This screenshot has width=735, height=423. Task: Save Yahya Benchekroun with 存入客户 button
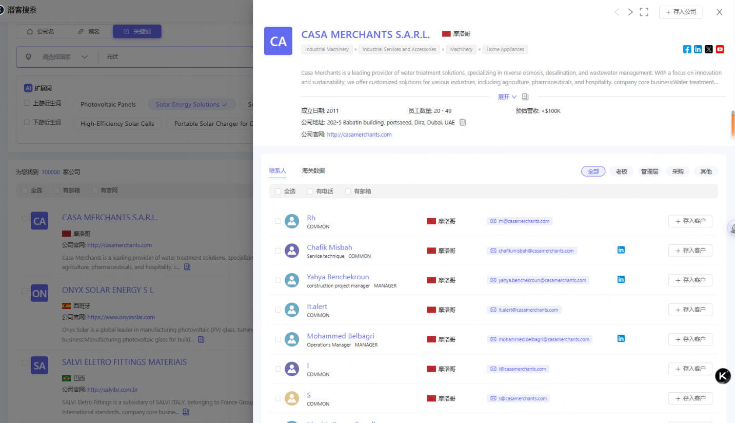coord(690,280)
